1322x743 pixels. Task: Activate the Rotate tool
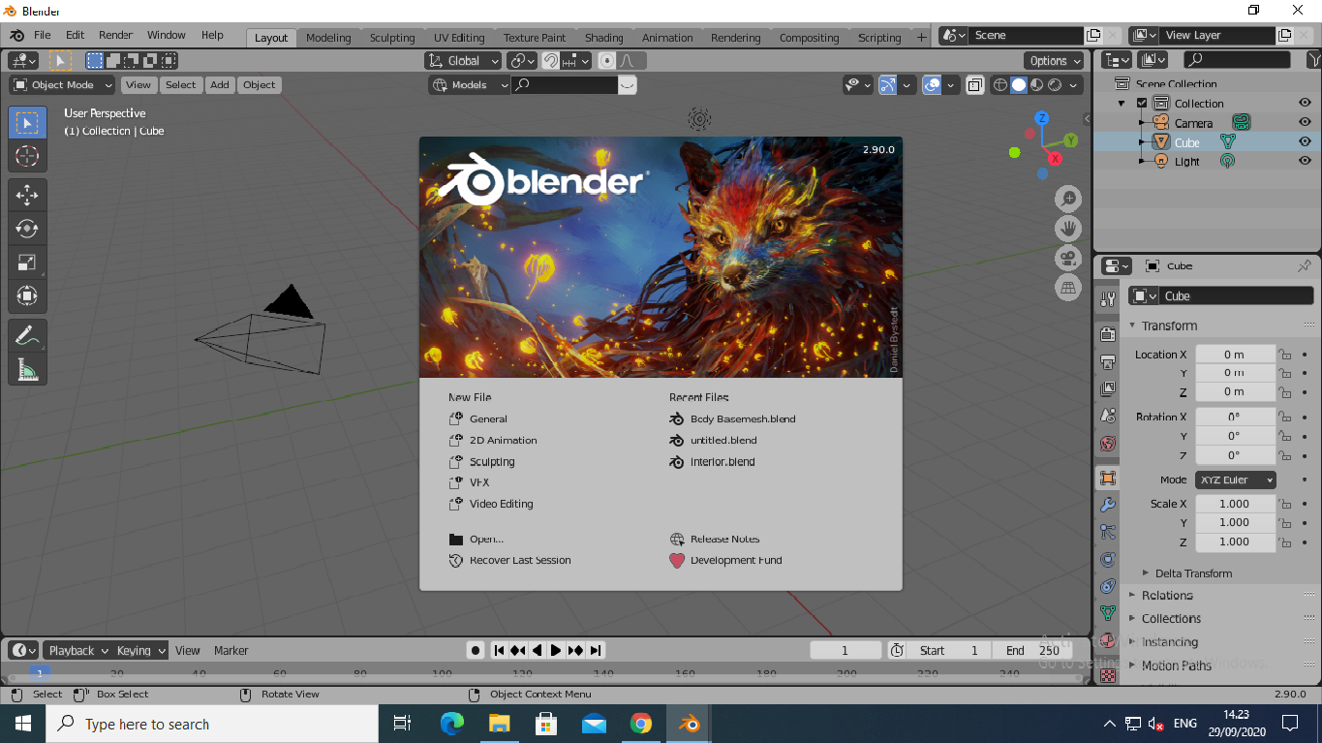[27, 229]
